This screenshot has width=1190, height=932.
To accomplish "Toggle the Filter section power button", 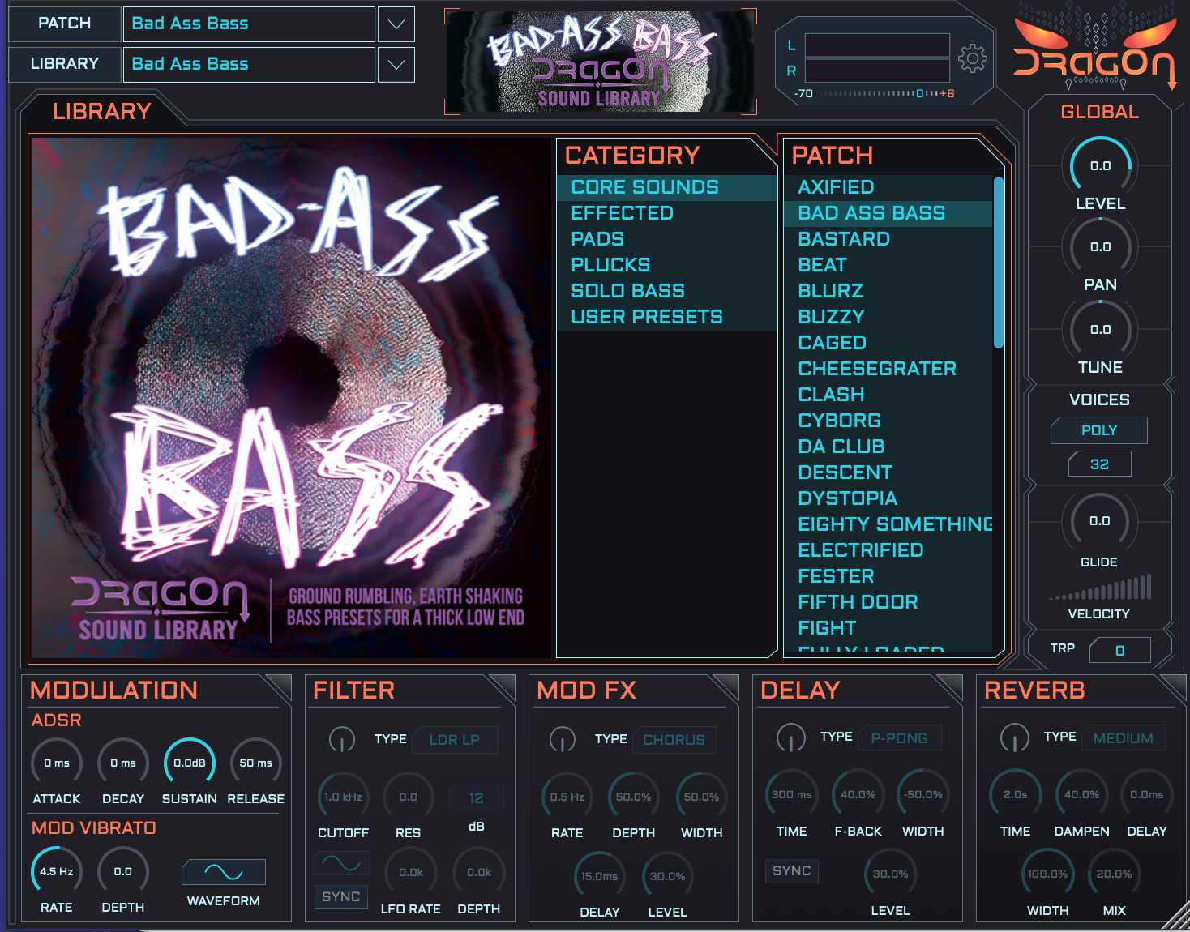I will coord(342,739).
